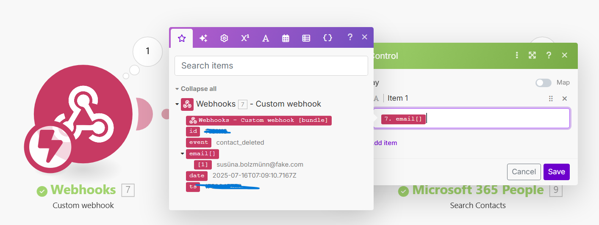The height and width of the screenshot is (225, 599).
Task: Click the Add item link
Action: point(385,143)
